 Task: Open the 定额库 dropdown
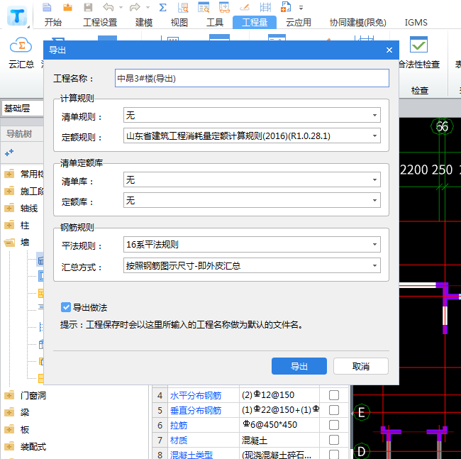pyautogui.click(x=252, y=200)
